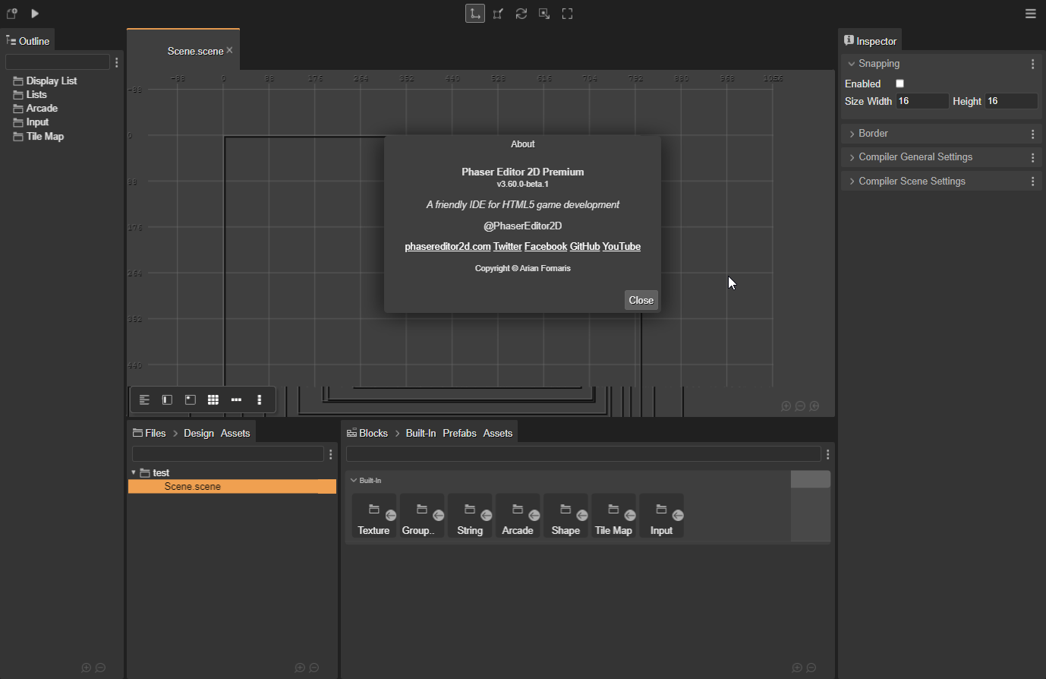Activate the Rotate tool
1046x679 pixels.
(x=521, y=13)
